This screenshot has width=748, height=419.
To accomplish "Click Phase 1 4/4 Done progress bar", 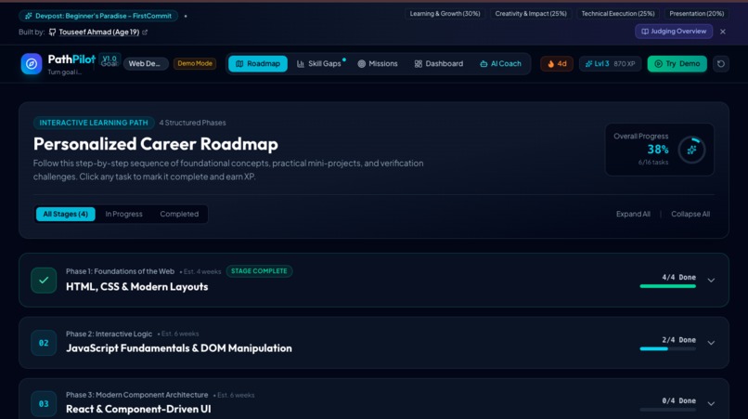I will tap(668, 286).
